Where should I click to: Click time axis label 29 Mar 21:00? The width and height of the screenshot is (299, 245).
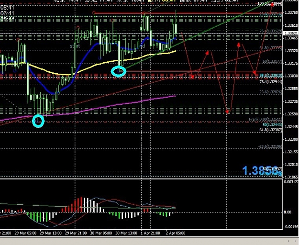tap(76, 233)
